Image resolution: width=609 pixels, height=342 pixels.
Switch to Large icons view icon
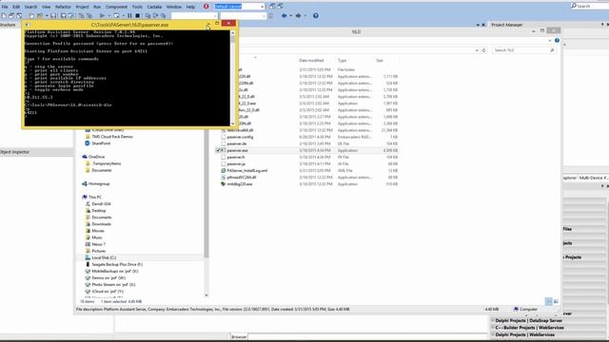click(x=556, y=301)
